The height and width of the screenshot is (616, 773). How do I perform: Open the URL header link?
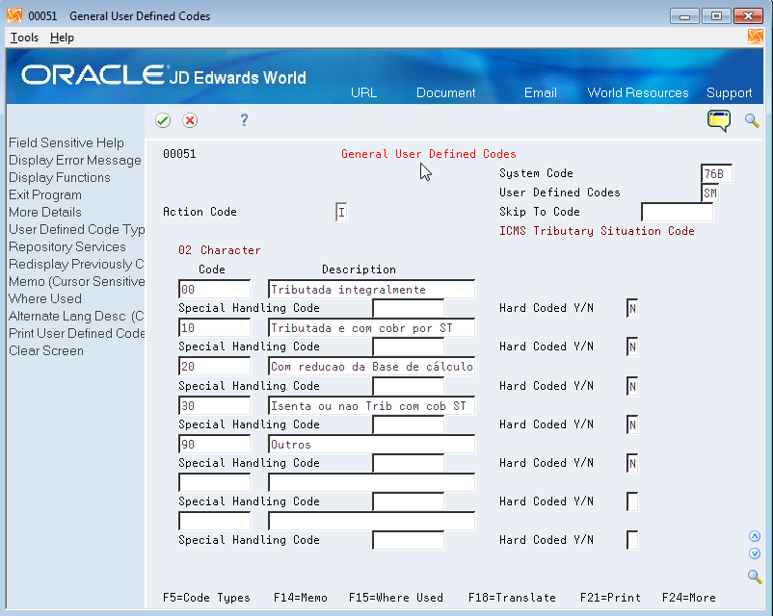point(363,92)
